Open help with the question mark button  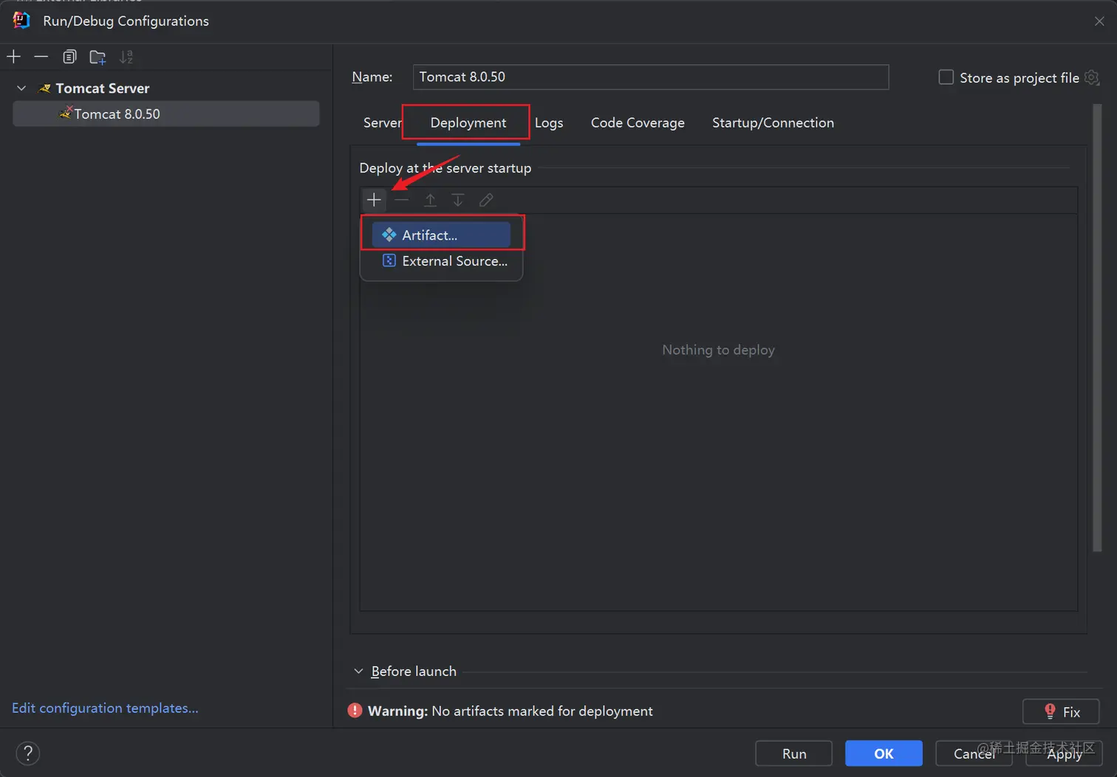pos(28,753)
